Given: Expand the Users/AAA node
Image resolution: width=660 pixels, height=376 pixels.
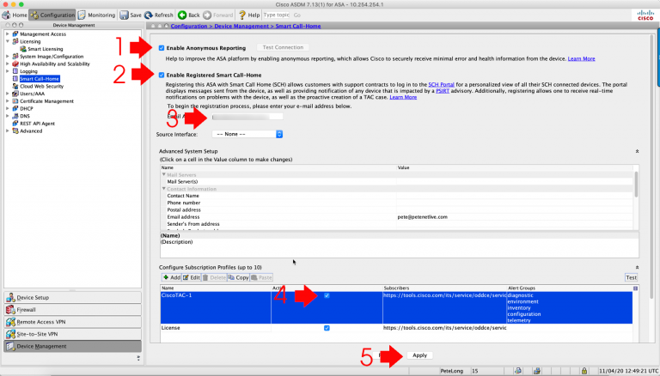Looking at the screenshot, I should 7,94.
